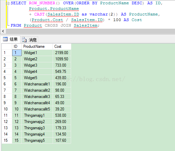175x151 pixels.
Task: Click the Widget1 product name cell
Action: (x=37, y=53)
